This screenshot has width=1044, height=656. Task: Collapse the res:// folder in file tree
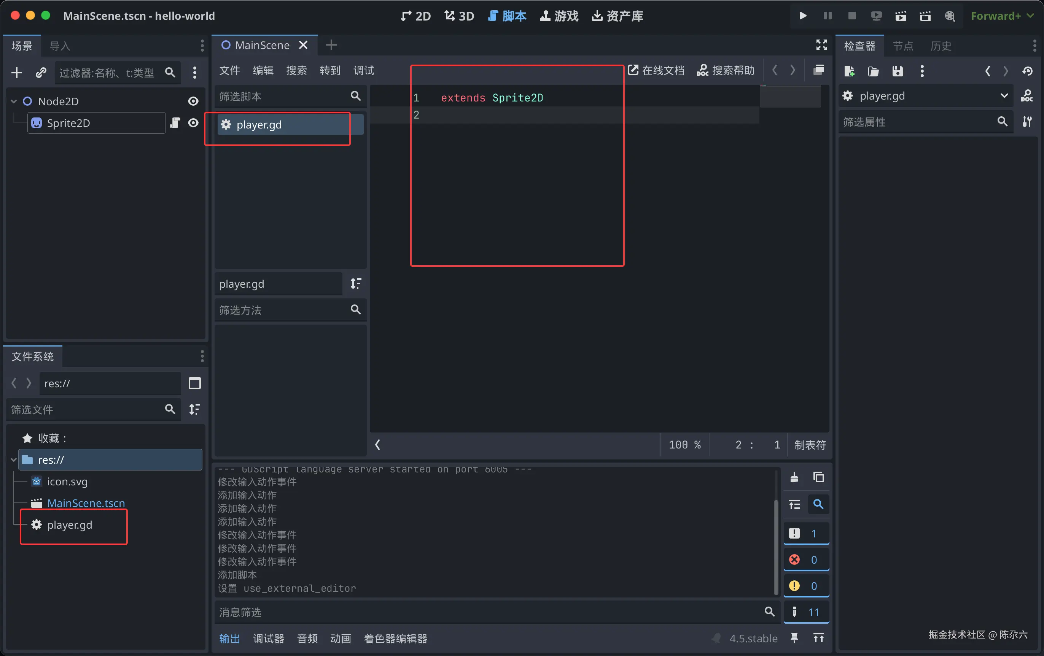pos(13,460)
